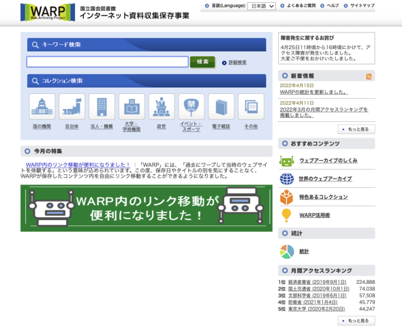Viewport: 402px width, 333px height.
Task: Open ranking link 経済産業省 (2019年9月1日)
Action: tap(317, 282)
